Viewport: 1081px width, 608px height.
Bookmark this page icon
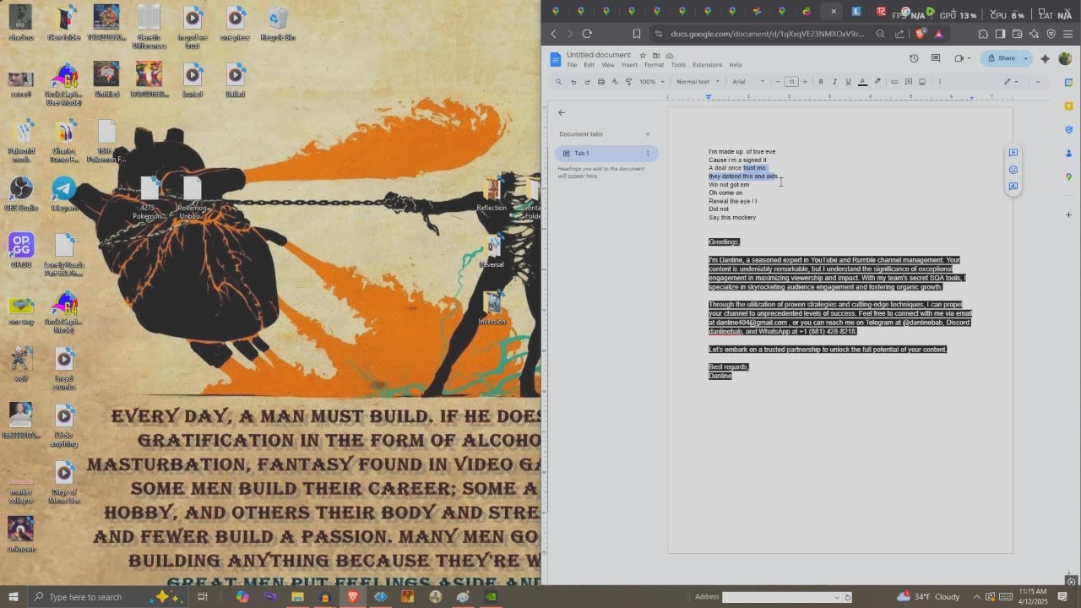tap(637, 34)
